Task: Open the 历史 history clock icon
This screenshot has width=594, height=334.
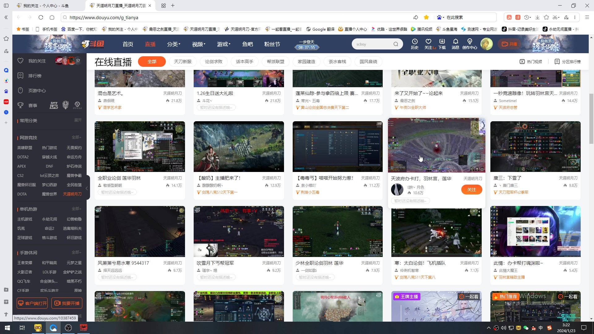Action: point(415,44)
